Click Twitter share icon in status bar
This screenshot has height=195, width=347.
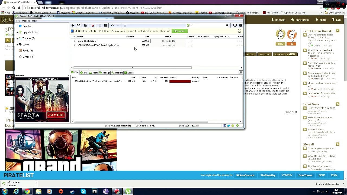point(229,126)
